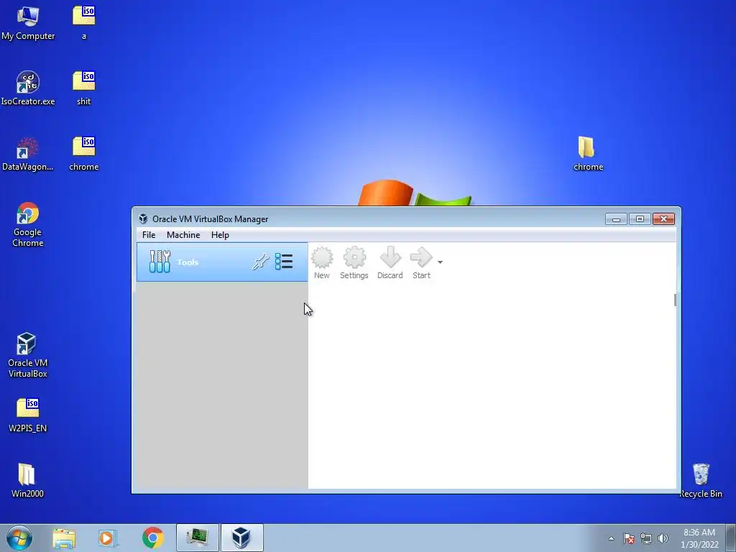Click the VirtualBox taskbar button
Screen dimensions: 736x552
coord(241,538)
